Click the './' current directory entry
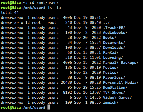The image size is (143, 112). click(105, 18)
